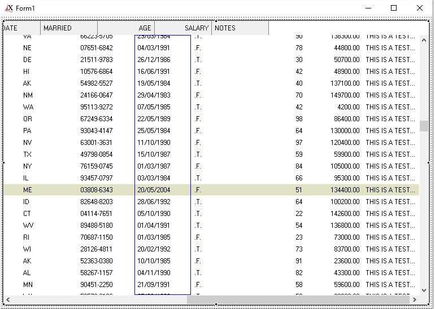The image size is (435, 309).
Task: Select date cell 20/02/1992
Action: coord(154,249)
